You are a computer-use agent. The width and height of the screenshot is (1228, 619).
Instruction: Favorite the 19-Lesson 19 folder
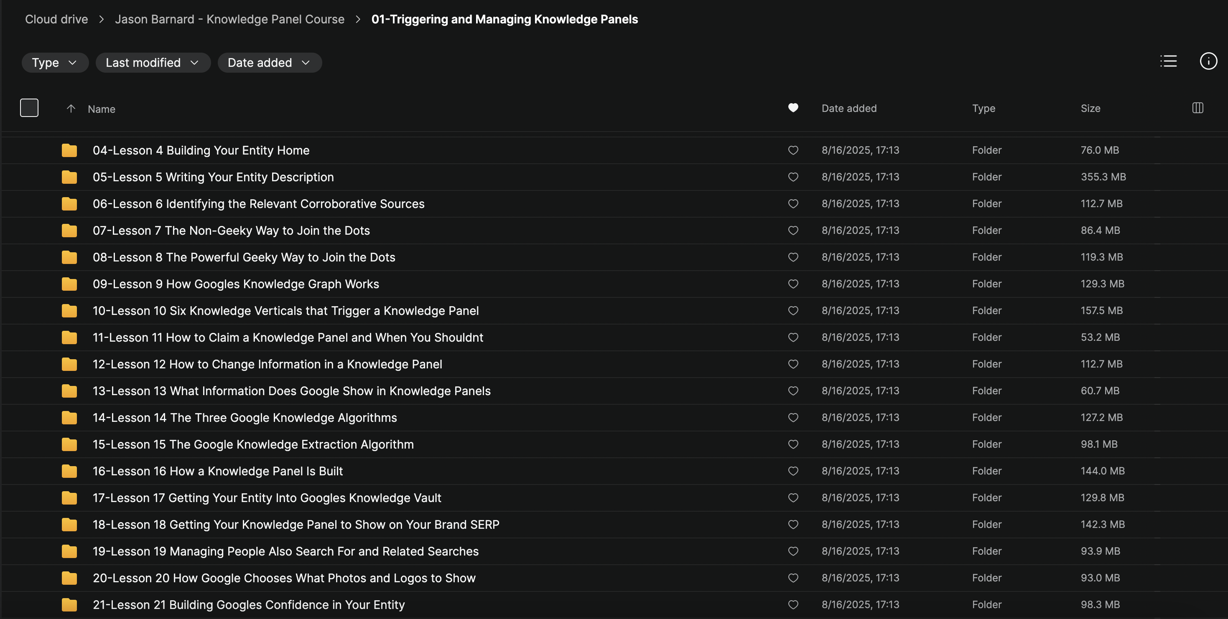click(793, 551)
